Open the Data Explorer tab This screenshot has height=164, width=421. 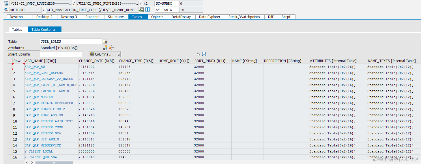tap(210, 17)
